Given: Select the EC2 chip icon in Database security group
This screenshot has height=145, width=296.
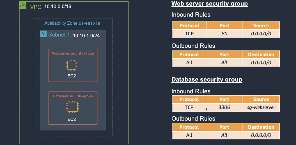Looking at the screenshot, I should [x=71, y=107].
